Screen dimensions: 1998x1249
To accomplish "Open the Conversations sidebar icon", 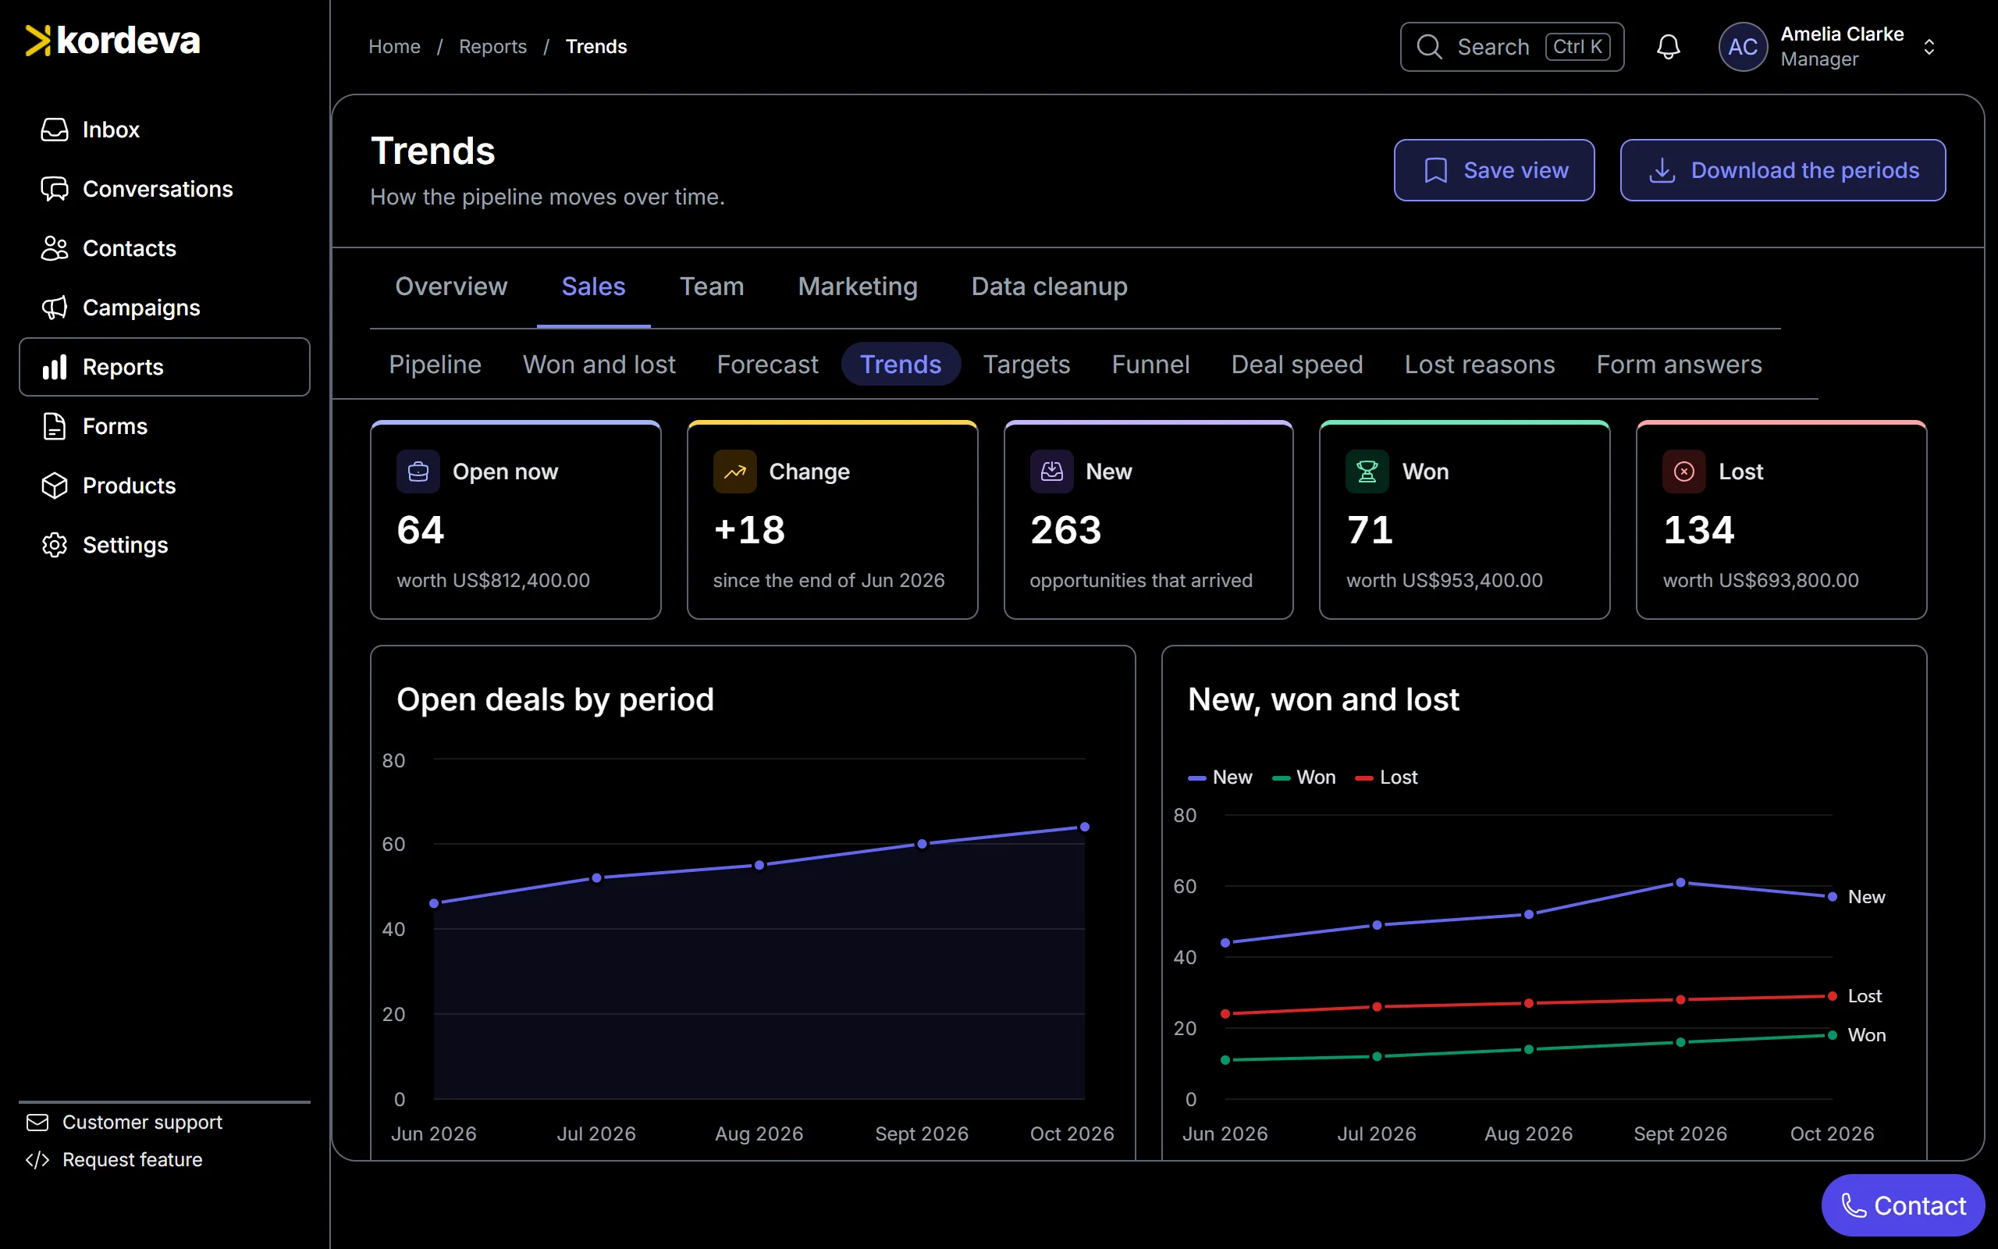I will pyautogui.click(x=55, y=189).
